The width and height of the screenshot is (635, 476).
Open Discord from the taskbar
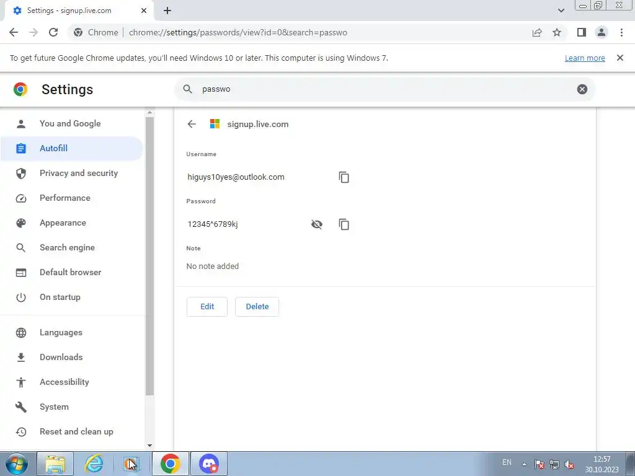pos(209,464)
